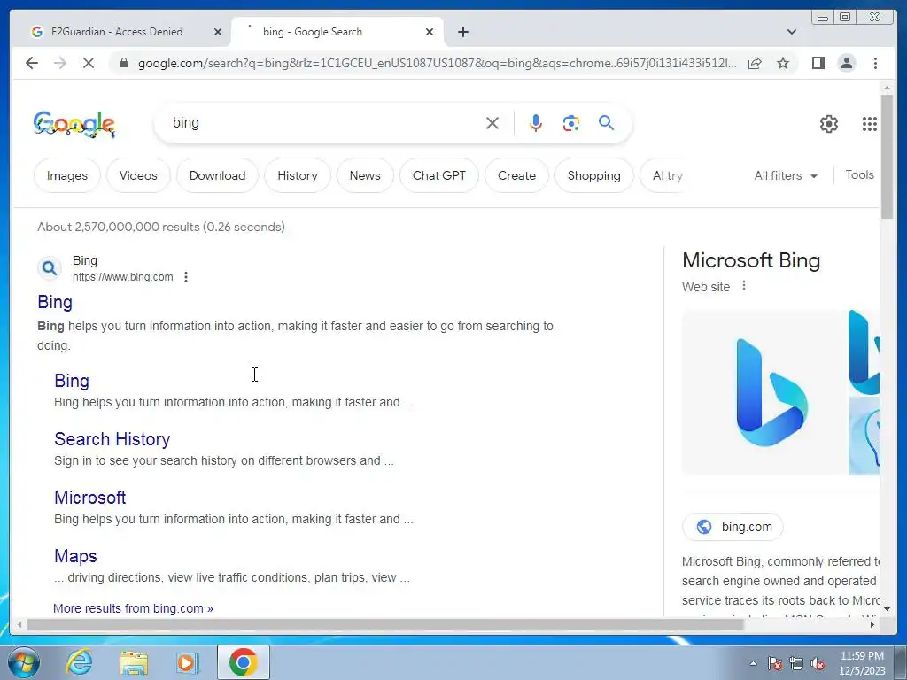The image size is (907, 680).
Task: Bookmark this page with the star icon
Action: pyautogui.click(x=783, y=63)
